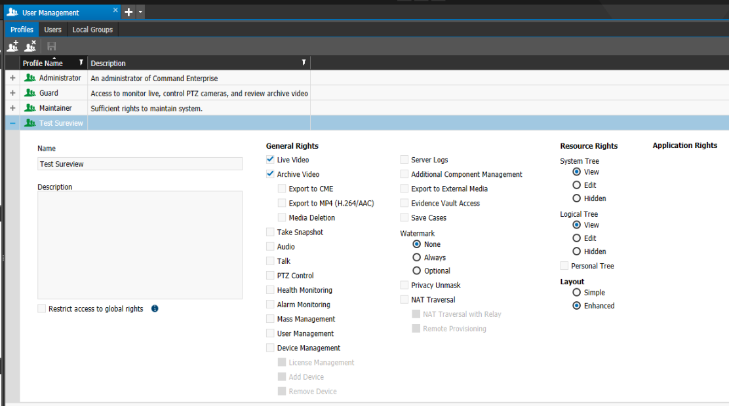This screenshot has height=406, width=729.
Task: Enable the Take Snapshot right
Action: click(x=270, y=232)
